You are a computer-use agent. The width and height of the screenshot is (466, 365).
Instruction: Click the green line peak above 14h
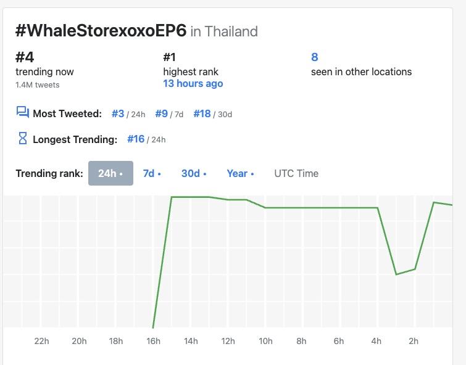pyautogui.click(x=190, y=197)
